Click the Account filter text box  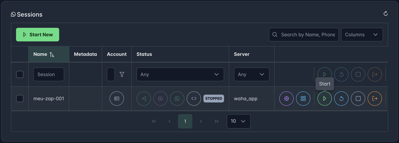point(111,75)
